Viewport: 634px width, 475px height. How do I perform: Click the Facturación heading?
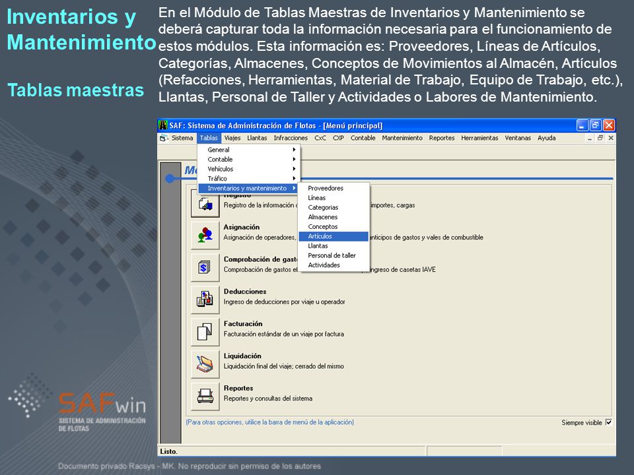click(x=243, y=324)
